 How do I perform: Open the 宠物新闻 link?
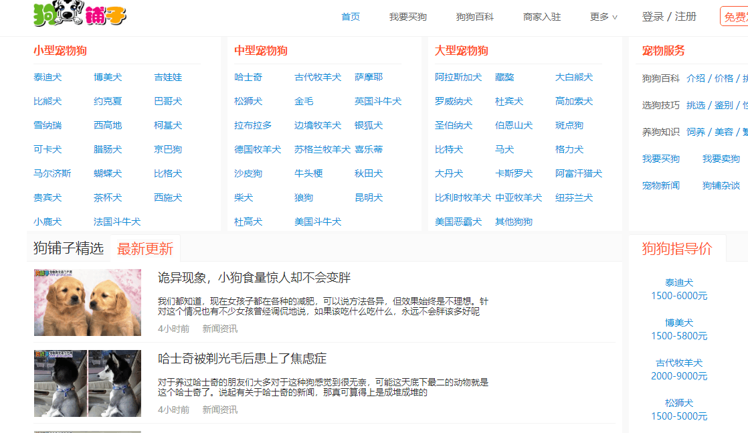(661, 185)
